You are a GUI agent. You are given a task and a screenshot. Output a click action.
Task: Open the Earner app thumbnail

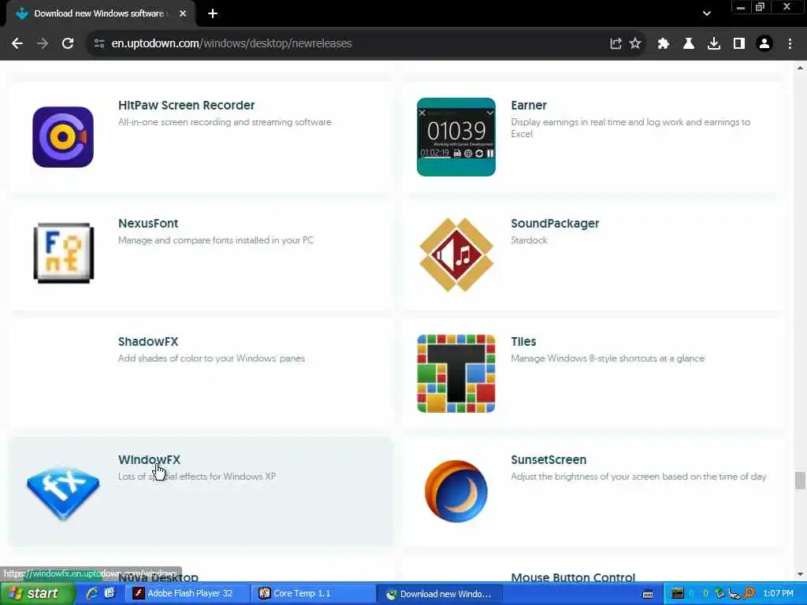[456, 137]
